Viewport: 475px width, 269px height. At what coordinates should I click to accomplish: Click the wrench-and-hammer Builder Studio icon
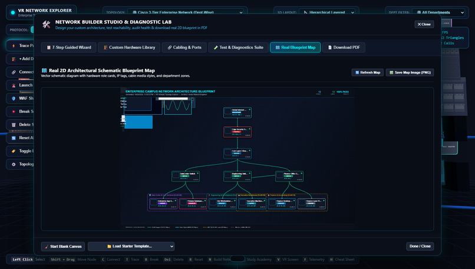(x=46, y=25)
